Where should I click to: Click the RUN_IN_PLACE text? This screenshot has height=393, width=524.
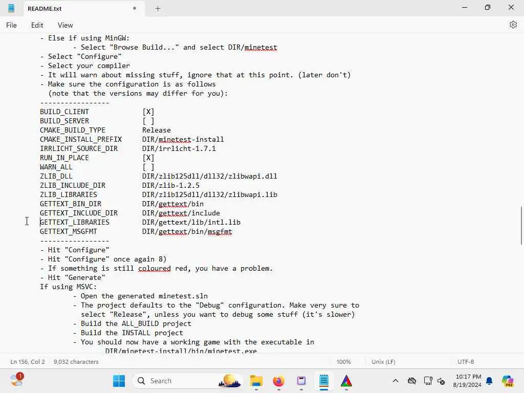coord(64,158)
